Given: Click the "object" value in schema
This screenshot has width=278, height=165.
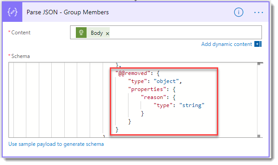Looking at the screenshot, I should pos(166,81).
